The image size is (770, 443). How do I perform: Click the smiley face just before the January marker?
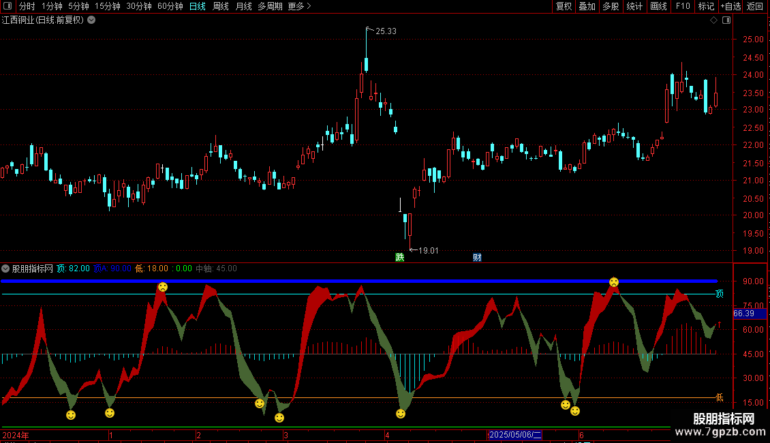(110, 413)
